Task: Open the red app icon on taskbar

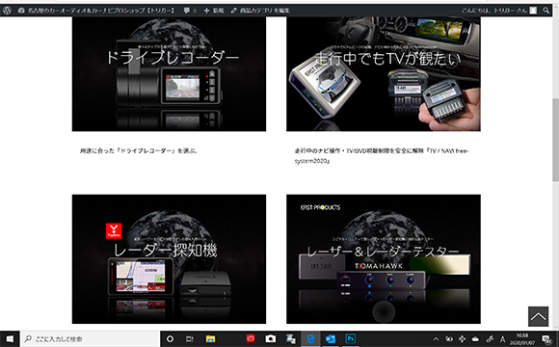Action: click(x=251, y=338)
